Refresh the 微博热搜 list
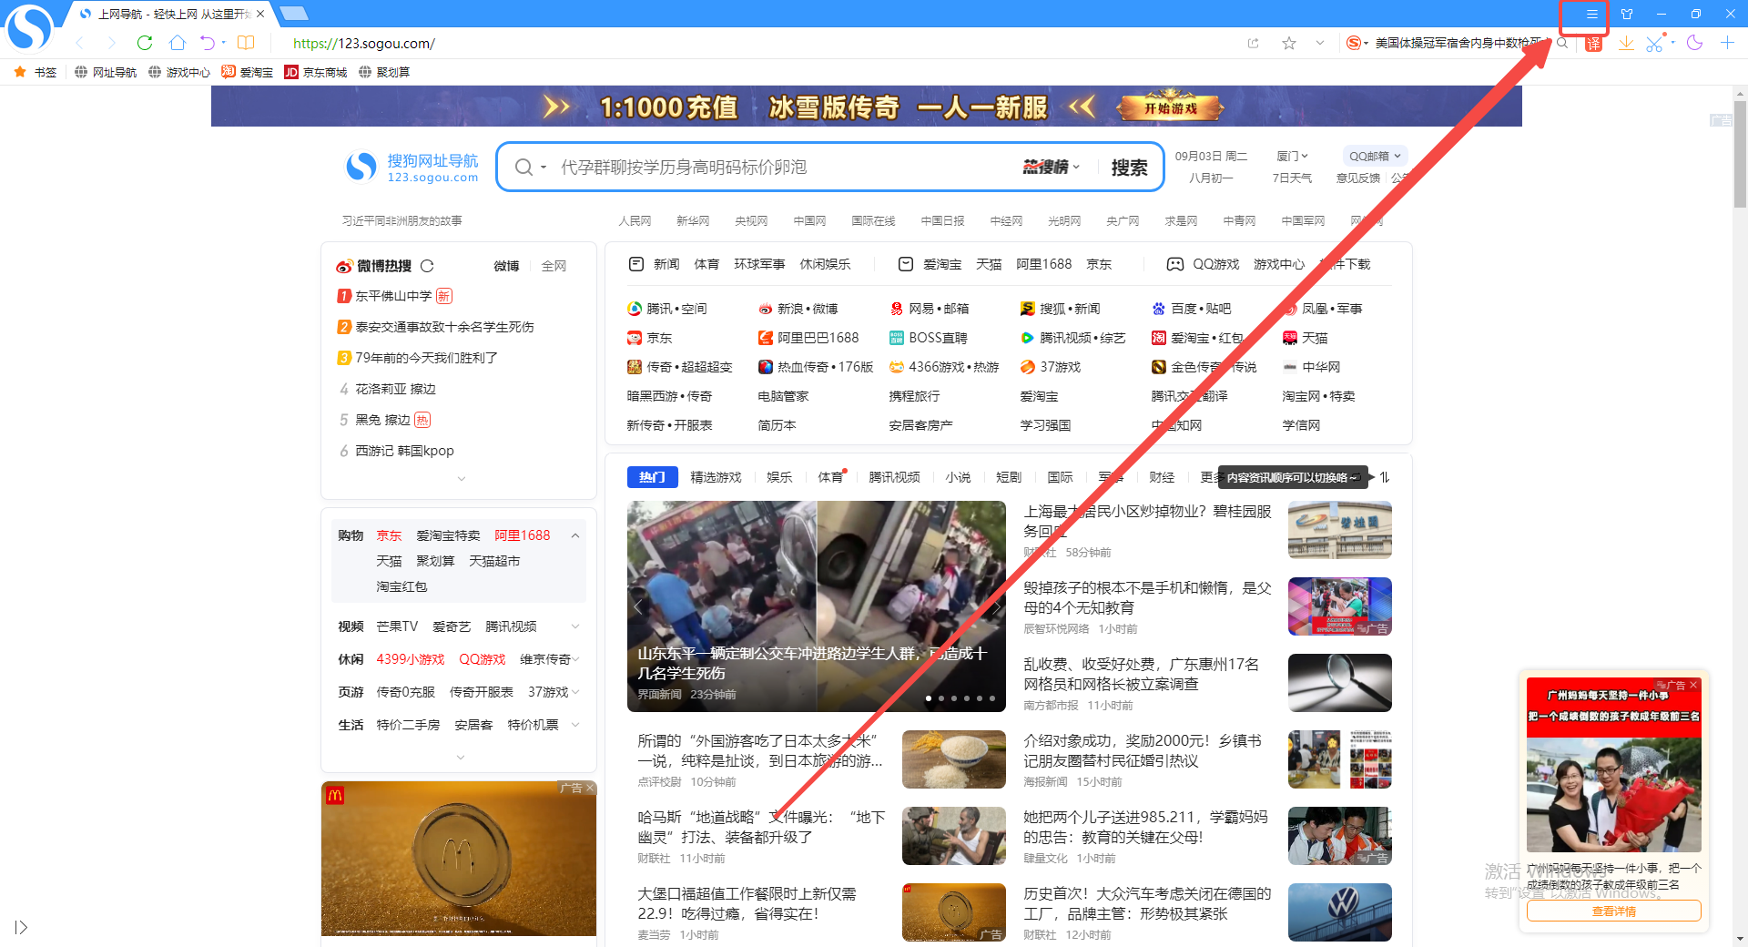 point(427,266)
